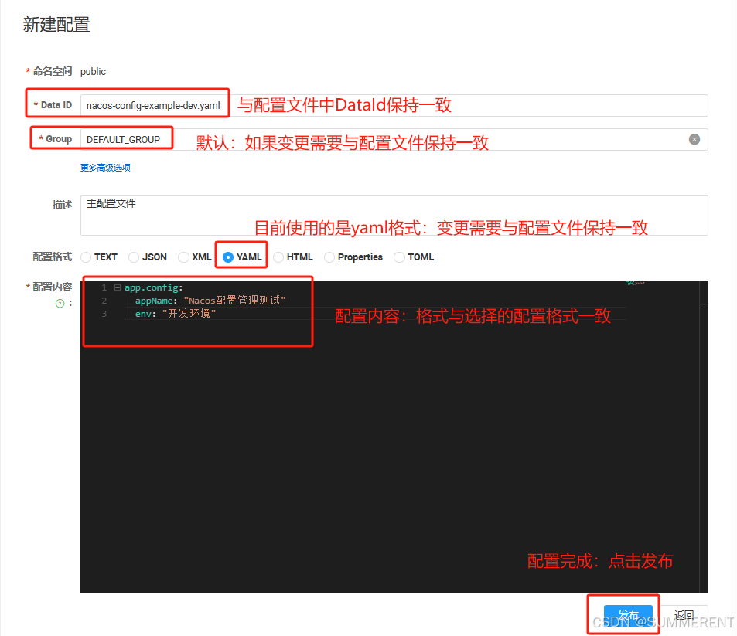The width and height of the screenshot is (737, 636).
Task: Click the 发布 publish button
Action: [628, 615]
